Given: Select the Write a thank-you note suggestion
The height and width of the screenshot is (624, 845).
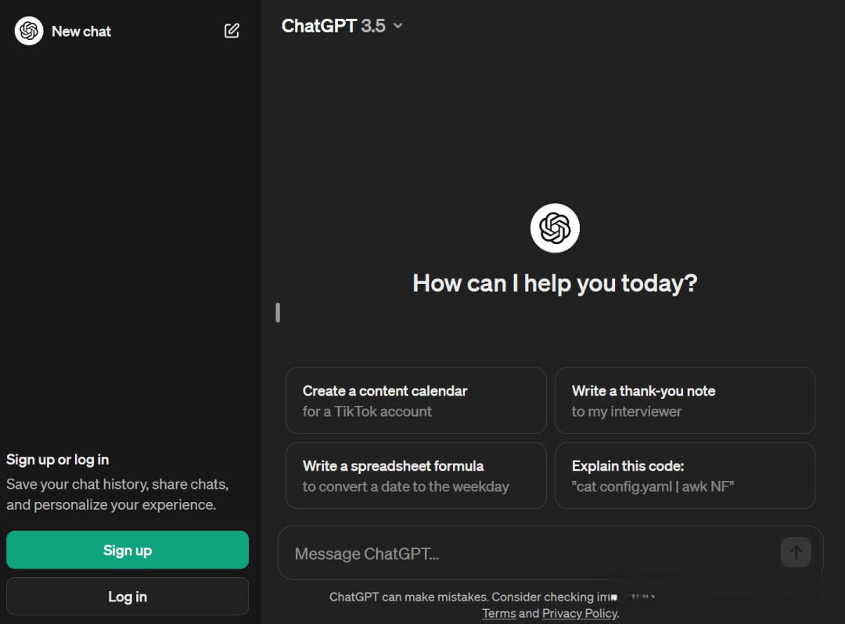Looking at the screenshot, I should 685,400.
